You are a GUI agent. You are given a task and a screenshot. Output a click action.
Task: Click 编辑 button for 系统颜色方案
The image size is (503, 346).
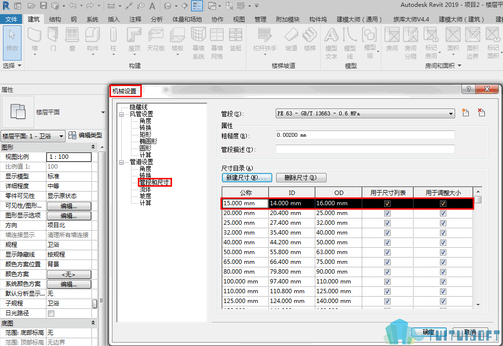click(x=69, y=284)
